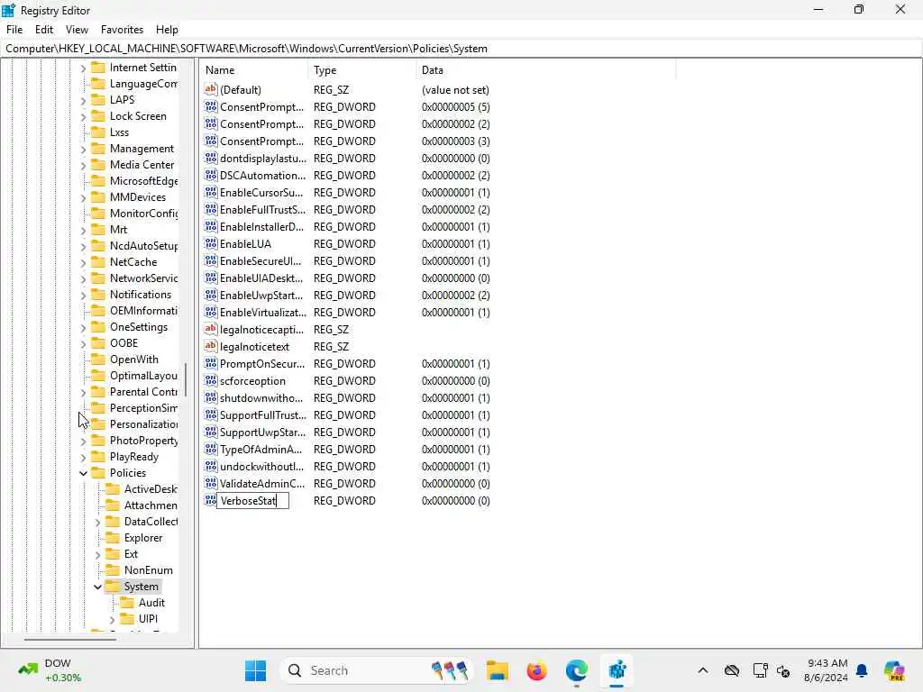The image size is (923, 692).
Task: Open Copilot preview icon in taskbar
Action: 894,670
